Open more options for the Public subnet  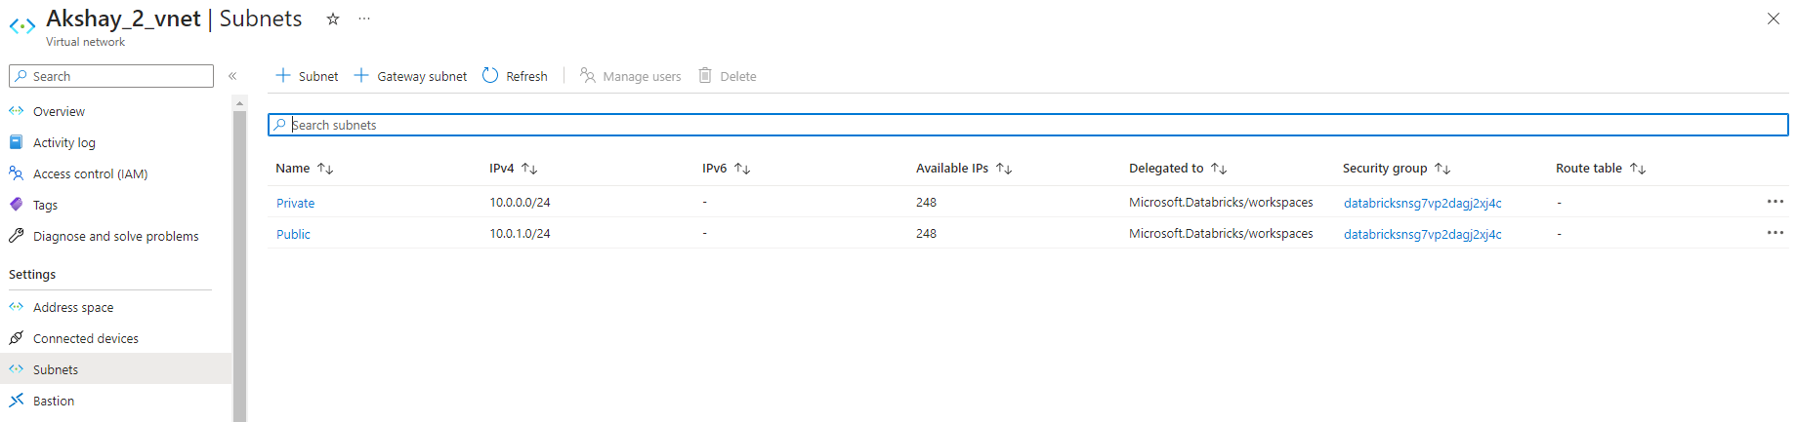click(x=1775, y=233)
